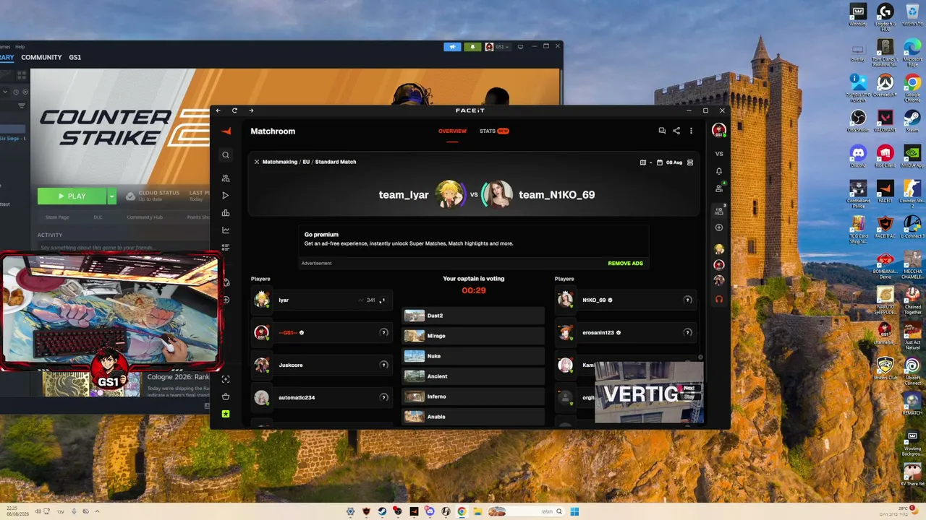Select Nuke in the map vote list
The image size is (926, 520).
click(x=473, y=356)
